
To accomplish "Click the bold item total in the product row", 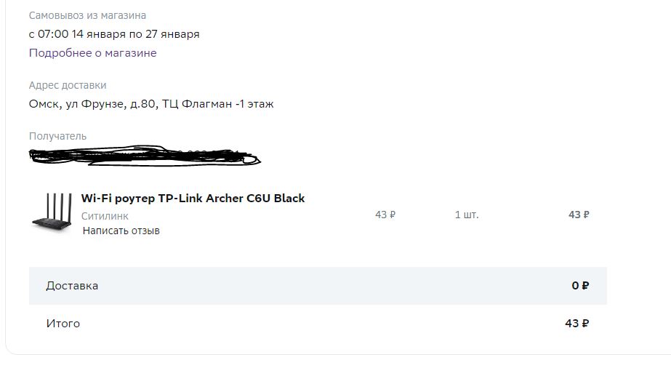I will tap(579, 215).
